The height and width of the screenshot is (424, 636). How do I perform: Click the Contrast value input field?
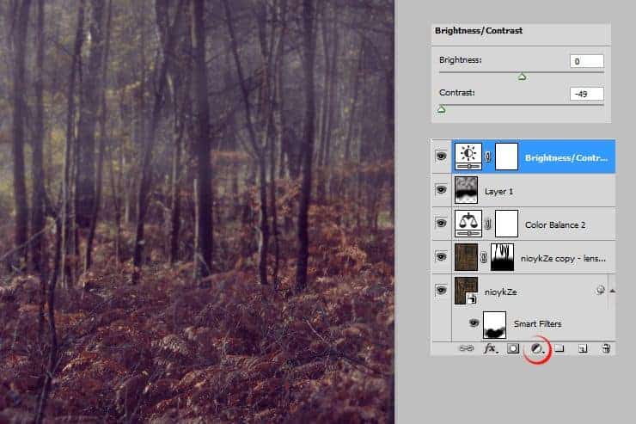[x=586, y=94]
